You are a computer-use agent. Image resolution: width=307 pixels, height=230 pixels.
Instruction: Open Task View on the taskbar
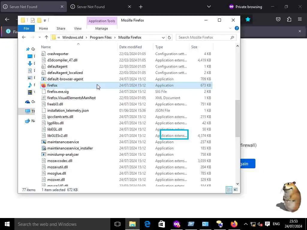point(118,224)
